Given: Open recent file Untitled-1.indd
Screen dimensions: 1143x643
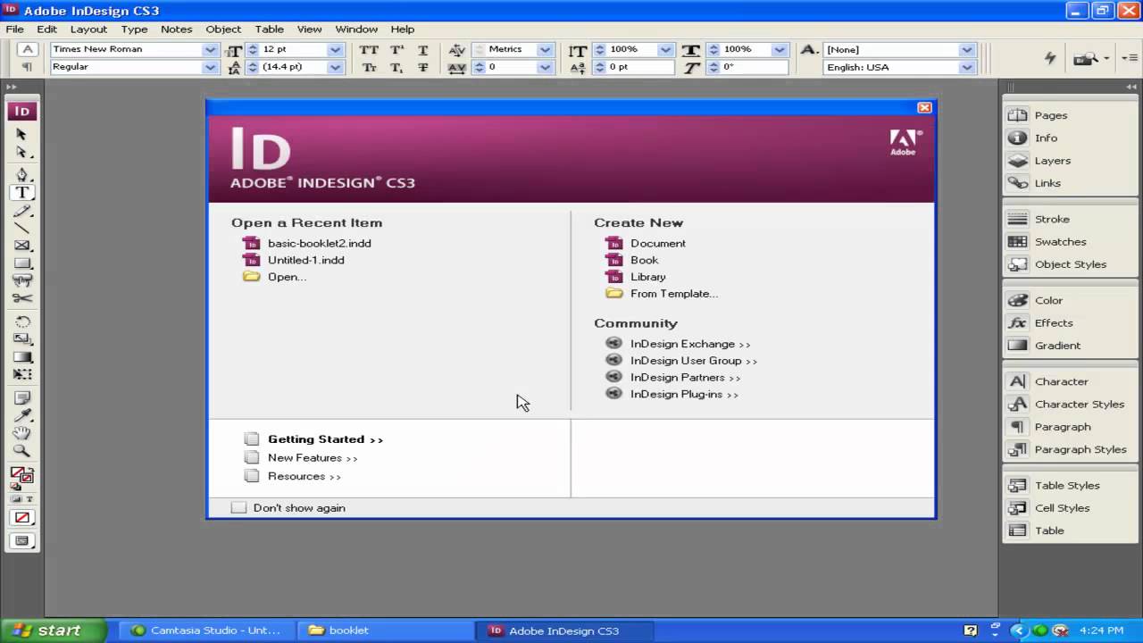Looking at the screenshot, I should coord(305,260).
